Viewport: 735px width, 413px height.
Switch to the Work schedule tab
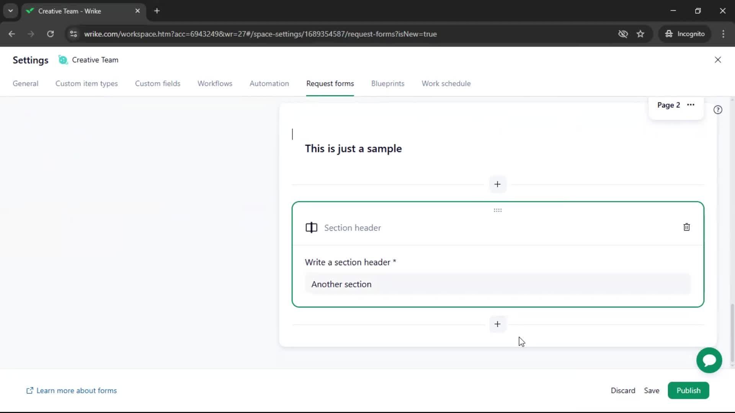(x=446, y=83)
